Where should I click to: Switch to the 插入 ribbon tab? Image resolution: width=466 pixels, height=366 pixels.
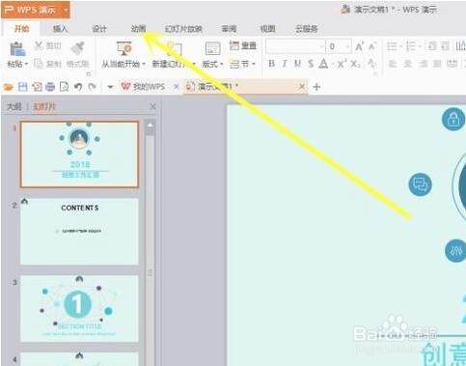pos(60,29)
